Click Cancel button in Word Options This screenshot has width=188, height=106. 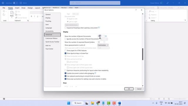[139, 89]
